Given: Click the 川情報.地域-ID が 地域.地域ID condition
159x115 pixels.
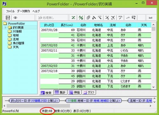Looking at the screenshot, I should (94, 101).
